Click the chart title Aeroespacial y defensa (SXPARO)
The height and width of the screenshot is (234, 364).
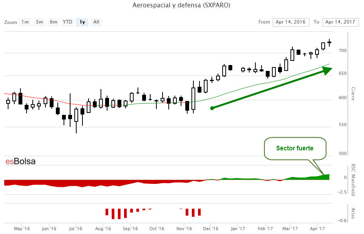(181, 5)
